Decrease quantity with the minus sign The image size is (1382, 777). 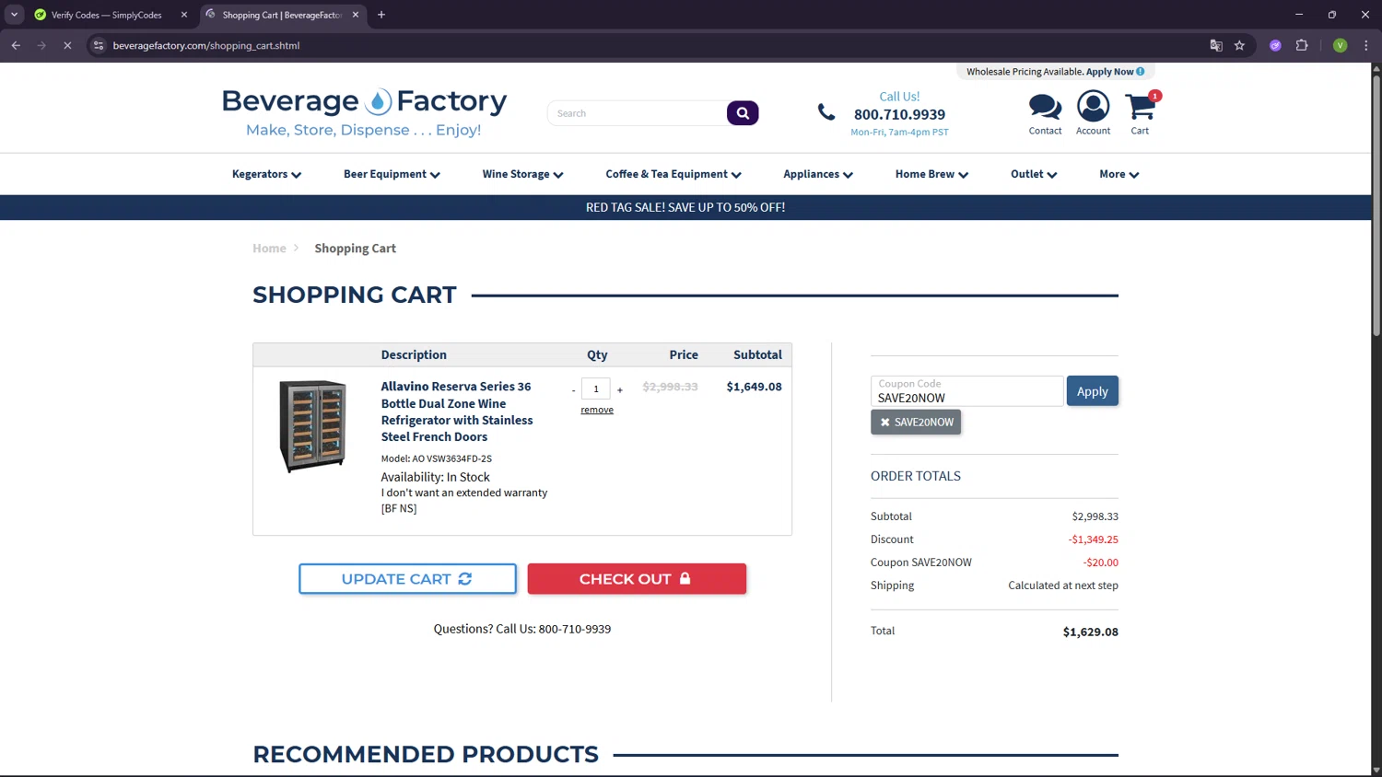573,390
